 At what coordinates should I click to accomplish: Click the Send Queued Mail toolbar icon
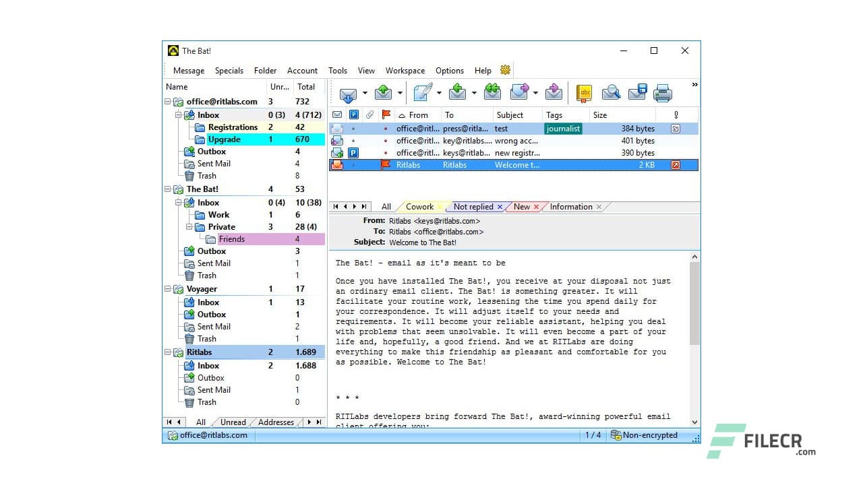tap(383, 93)
